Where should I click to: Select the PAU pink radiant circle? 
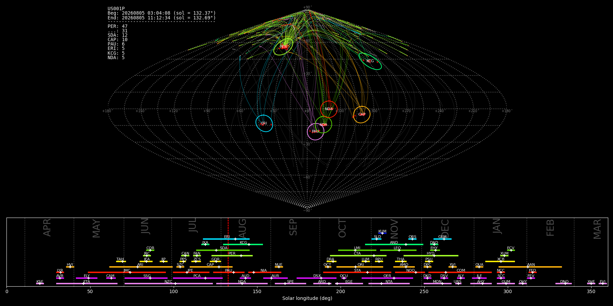point(316,132)
